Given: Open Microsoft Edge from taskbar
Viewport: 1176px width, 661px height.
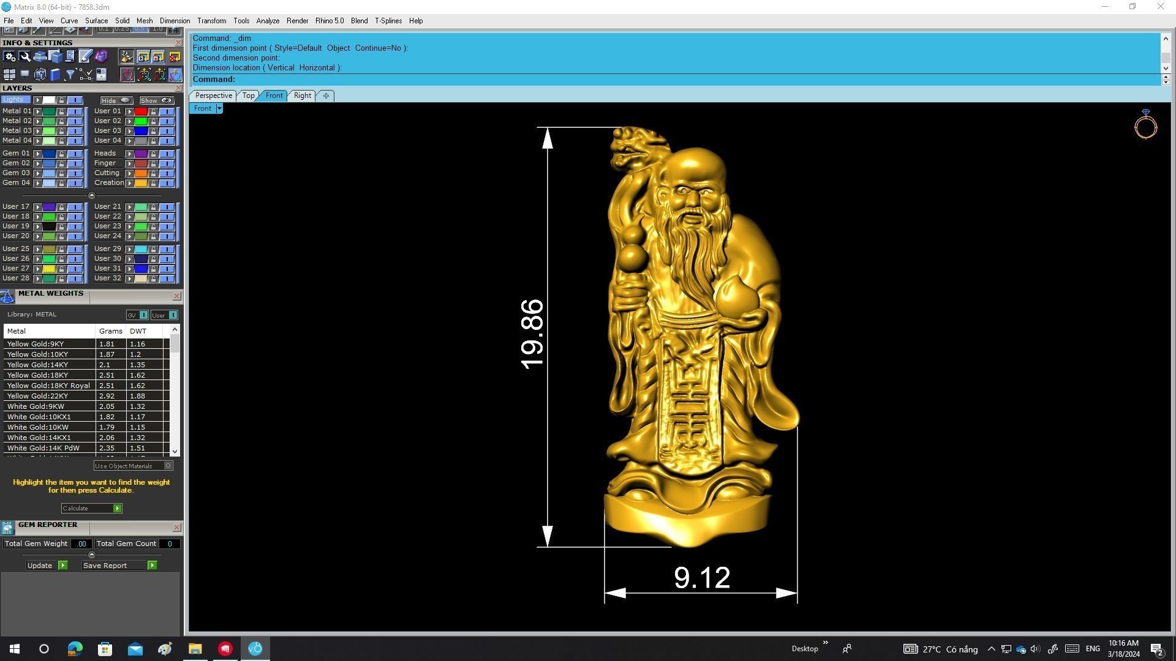Looking at the screenshot, I should click(75, 649).
